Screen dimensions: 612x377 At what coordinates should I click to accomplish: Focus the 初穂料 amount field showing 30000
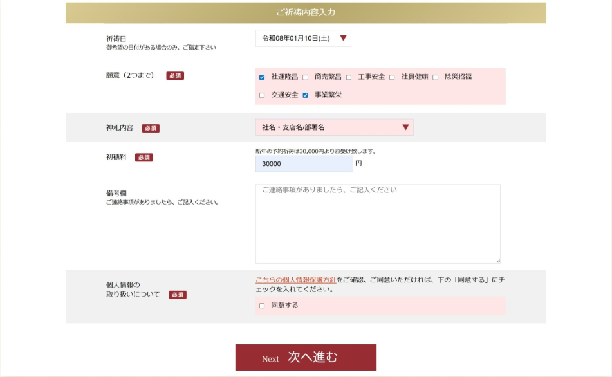304,164
